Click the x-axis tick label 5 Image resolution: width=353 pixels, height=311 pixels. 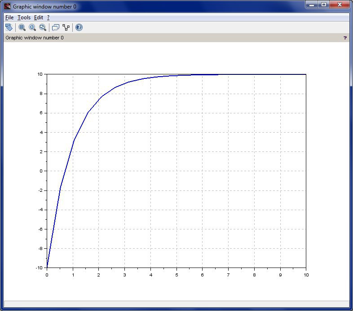point(177,275)
